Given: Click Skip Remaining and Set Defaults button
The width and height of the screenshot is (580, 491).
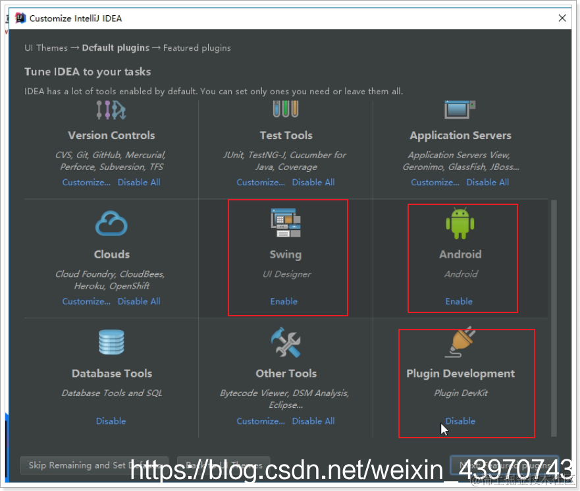Looking at the screenshot, I should click(94, 465).
